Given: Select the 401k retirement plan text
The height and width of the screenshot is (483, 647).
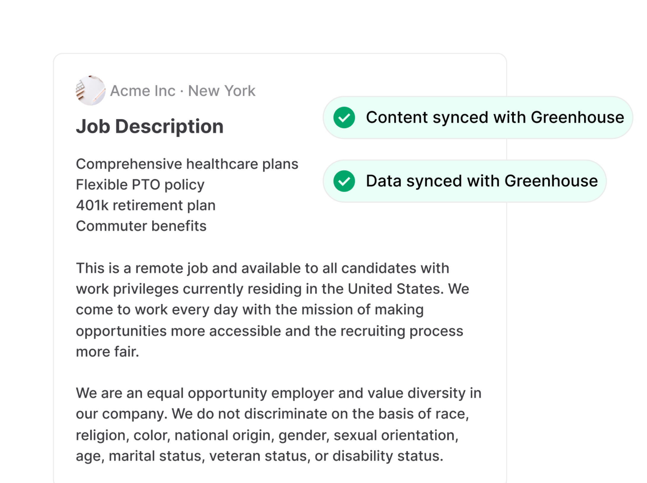Looking at the screenshot, I should 146,205.
